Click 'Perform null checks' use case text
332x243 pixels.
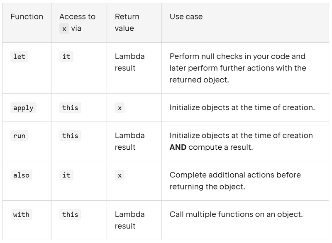tap(238, 68)
